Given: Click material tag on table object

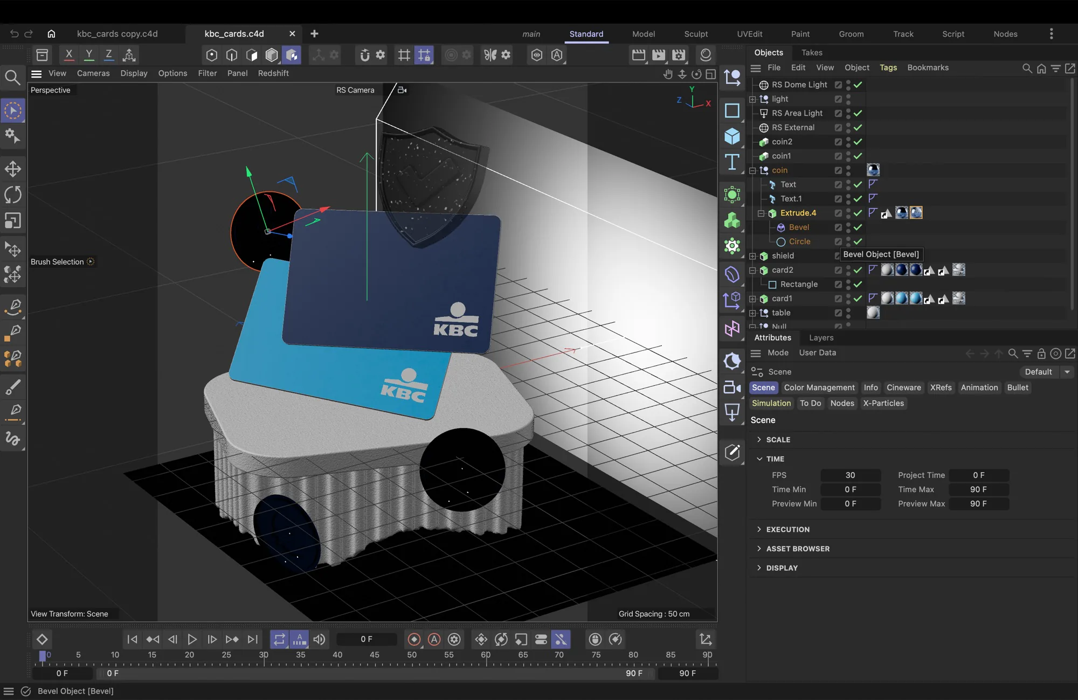Looking at the screenshot, I should 873,313.
